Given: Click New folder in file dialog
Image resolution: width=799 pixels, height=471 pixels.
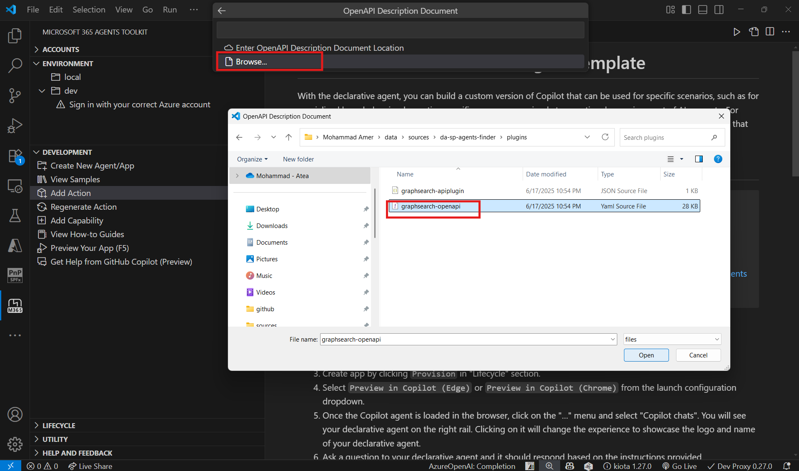Looking at the screenshot, I should point(298,159).
